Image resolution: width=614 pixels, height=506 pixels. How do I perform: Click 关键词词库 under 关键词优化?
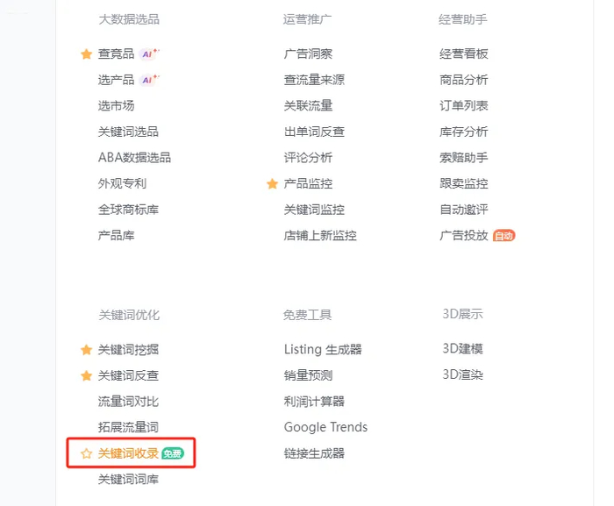coord(128,480)
